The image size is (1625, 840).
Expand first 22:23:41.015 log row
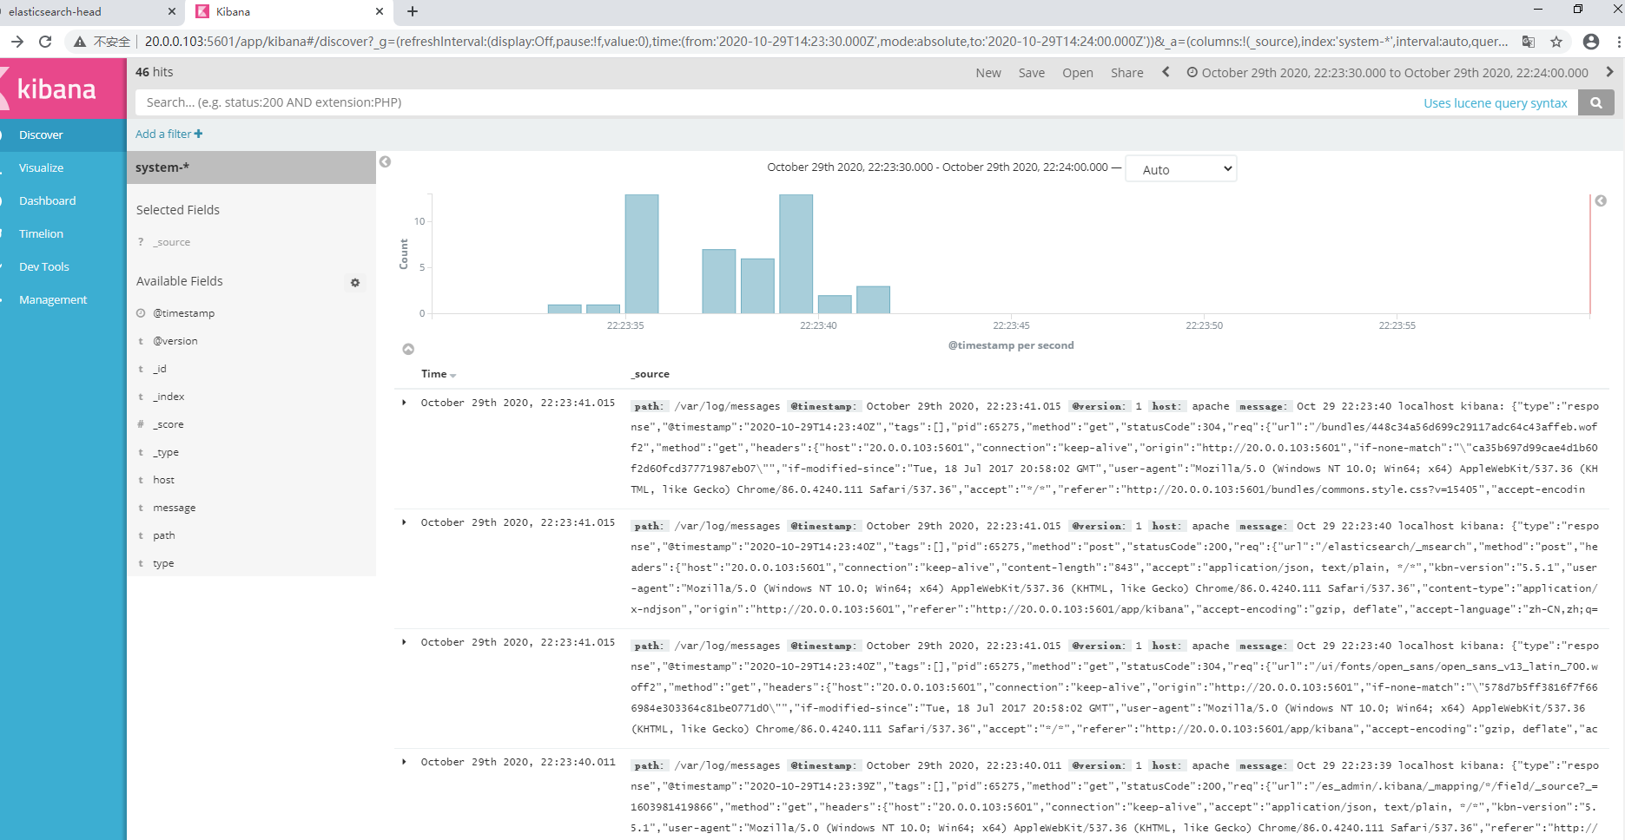(x=404, y=403)
